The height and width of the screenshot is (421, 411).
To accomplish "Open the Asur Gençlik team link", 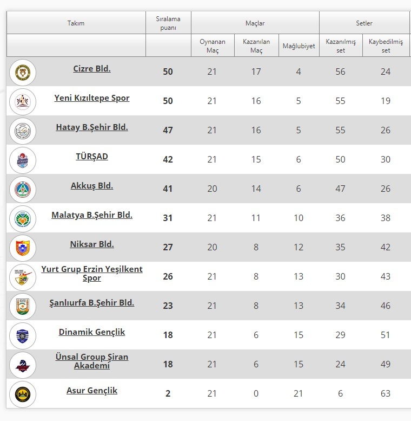I will [92, 390].
